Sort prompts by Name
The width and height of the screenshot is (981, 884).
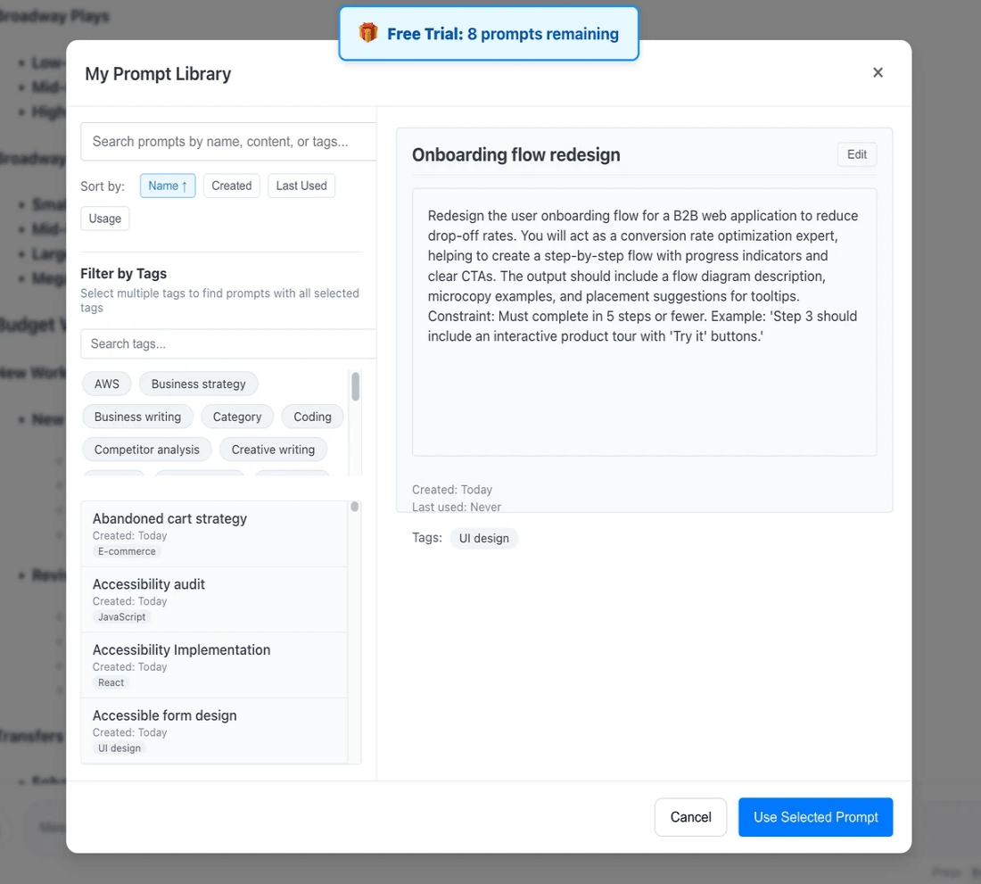pos(168,186)
